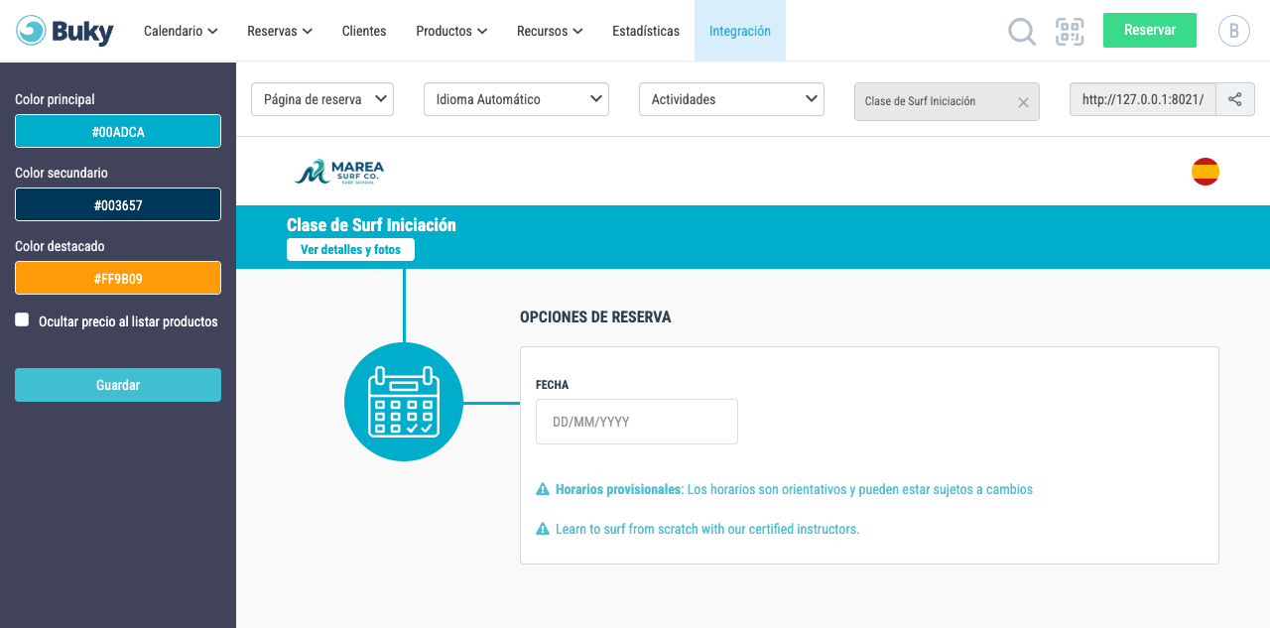Toggle Ocultar precio al listar productos
Screen dimensions: 1270x628
click(22, 319)
